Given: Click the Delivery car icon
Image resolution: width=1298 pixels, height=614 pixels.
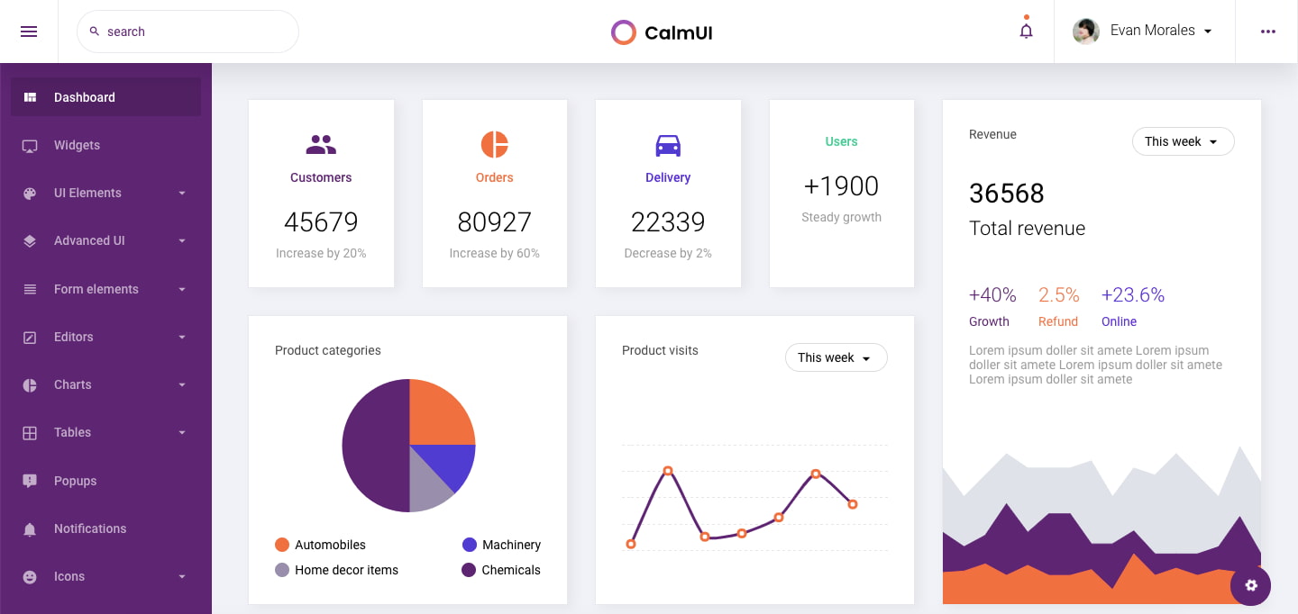Looking at the screenshot, I should [667, 143].
